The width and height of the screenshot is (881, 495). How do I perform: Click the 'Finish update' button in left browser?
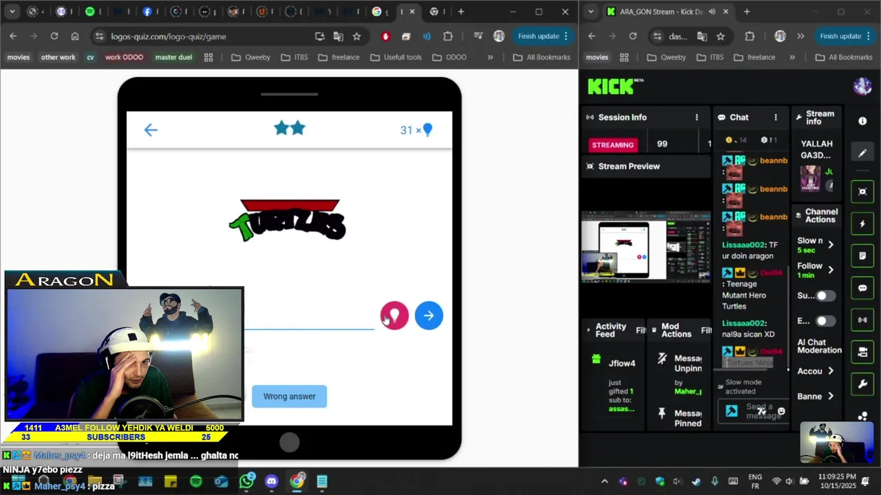pos(544,36)
